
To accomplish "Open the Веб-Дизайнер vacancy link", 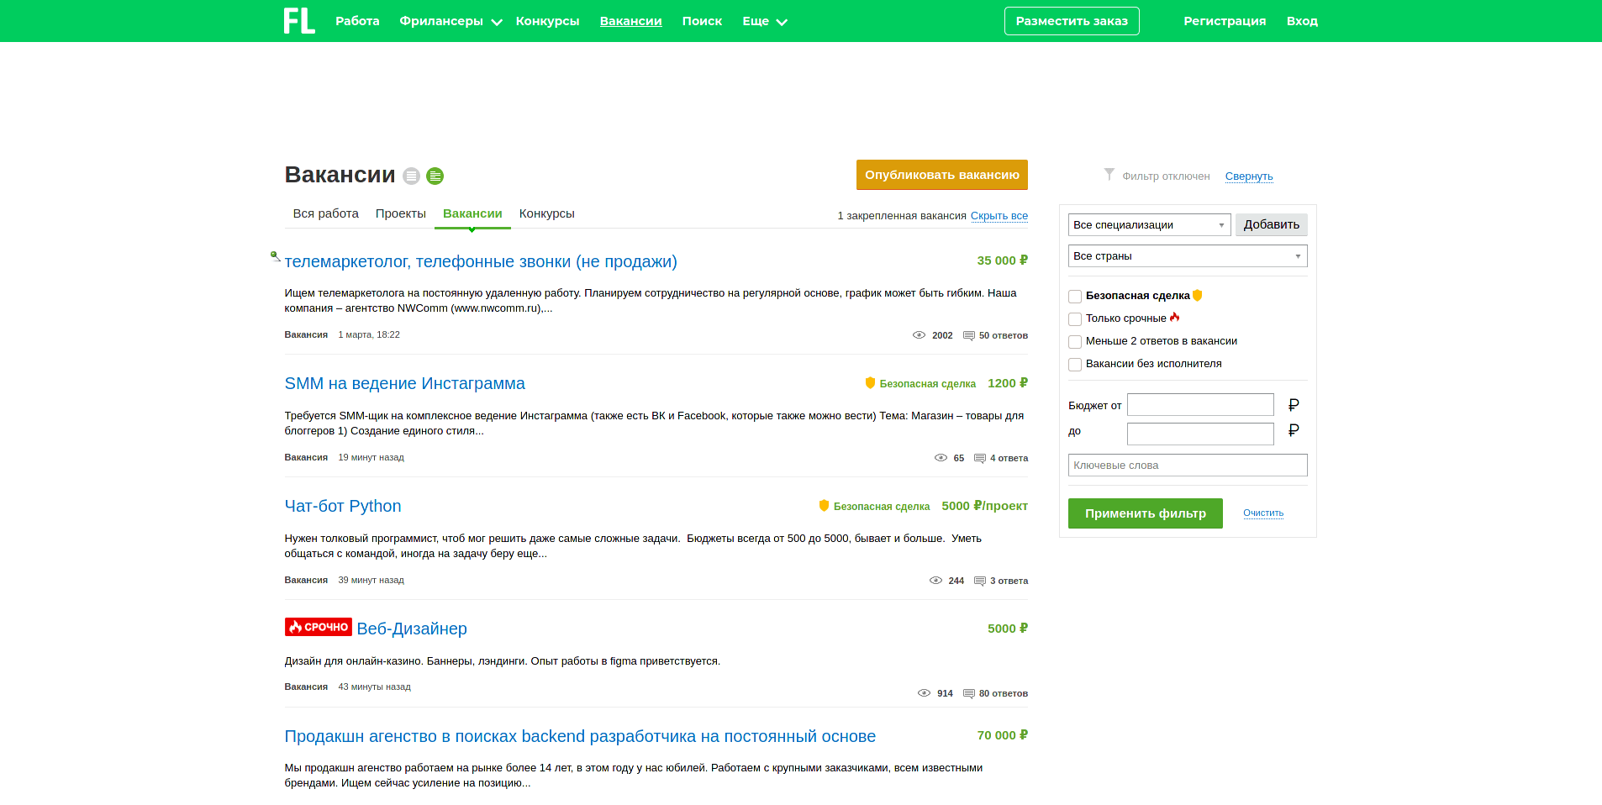I will (412, 629).
